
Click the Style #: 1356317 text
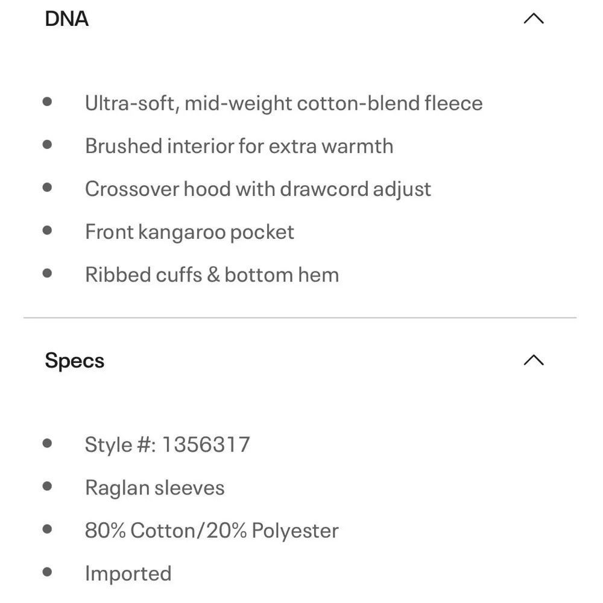click(x=167, y=444)
